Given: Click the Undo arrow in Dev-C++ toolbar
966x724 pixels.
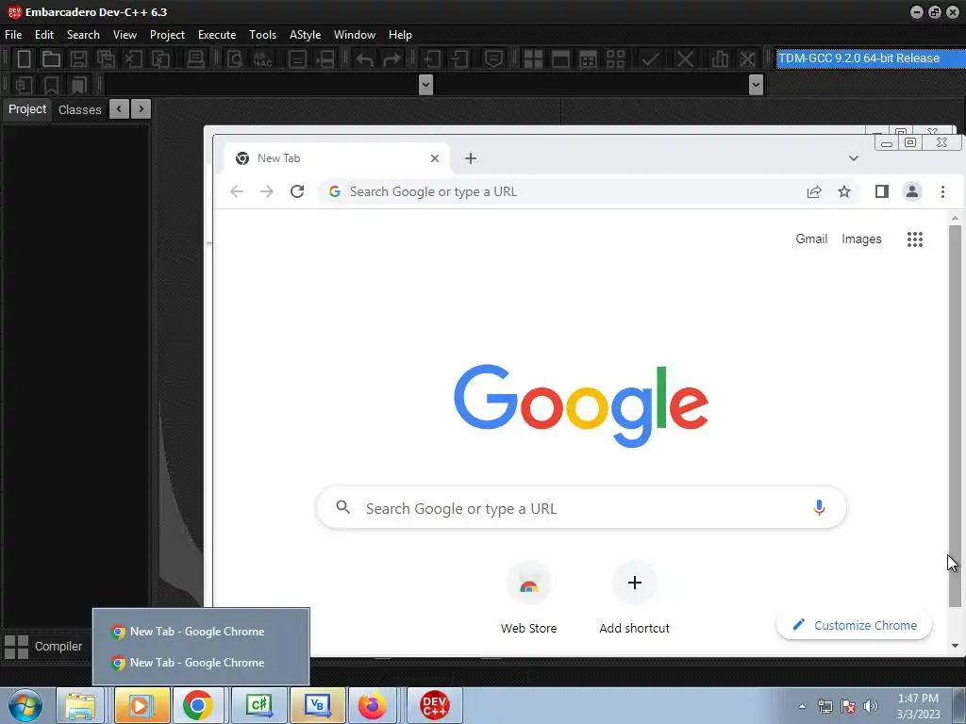Looking at the screenshot, I should point(365,59).
